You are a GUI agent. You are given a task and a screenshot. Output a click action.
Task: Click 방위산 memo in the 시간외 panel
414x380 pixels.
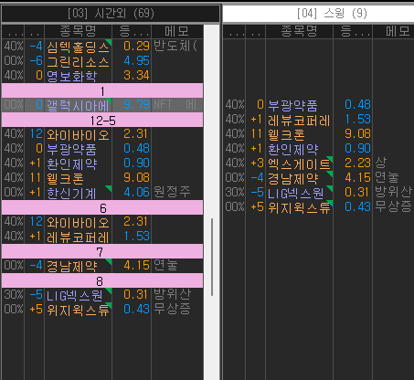coord(172,294)
